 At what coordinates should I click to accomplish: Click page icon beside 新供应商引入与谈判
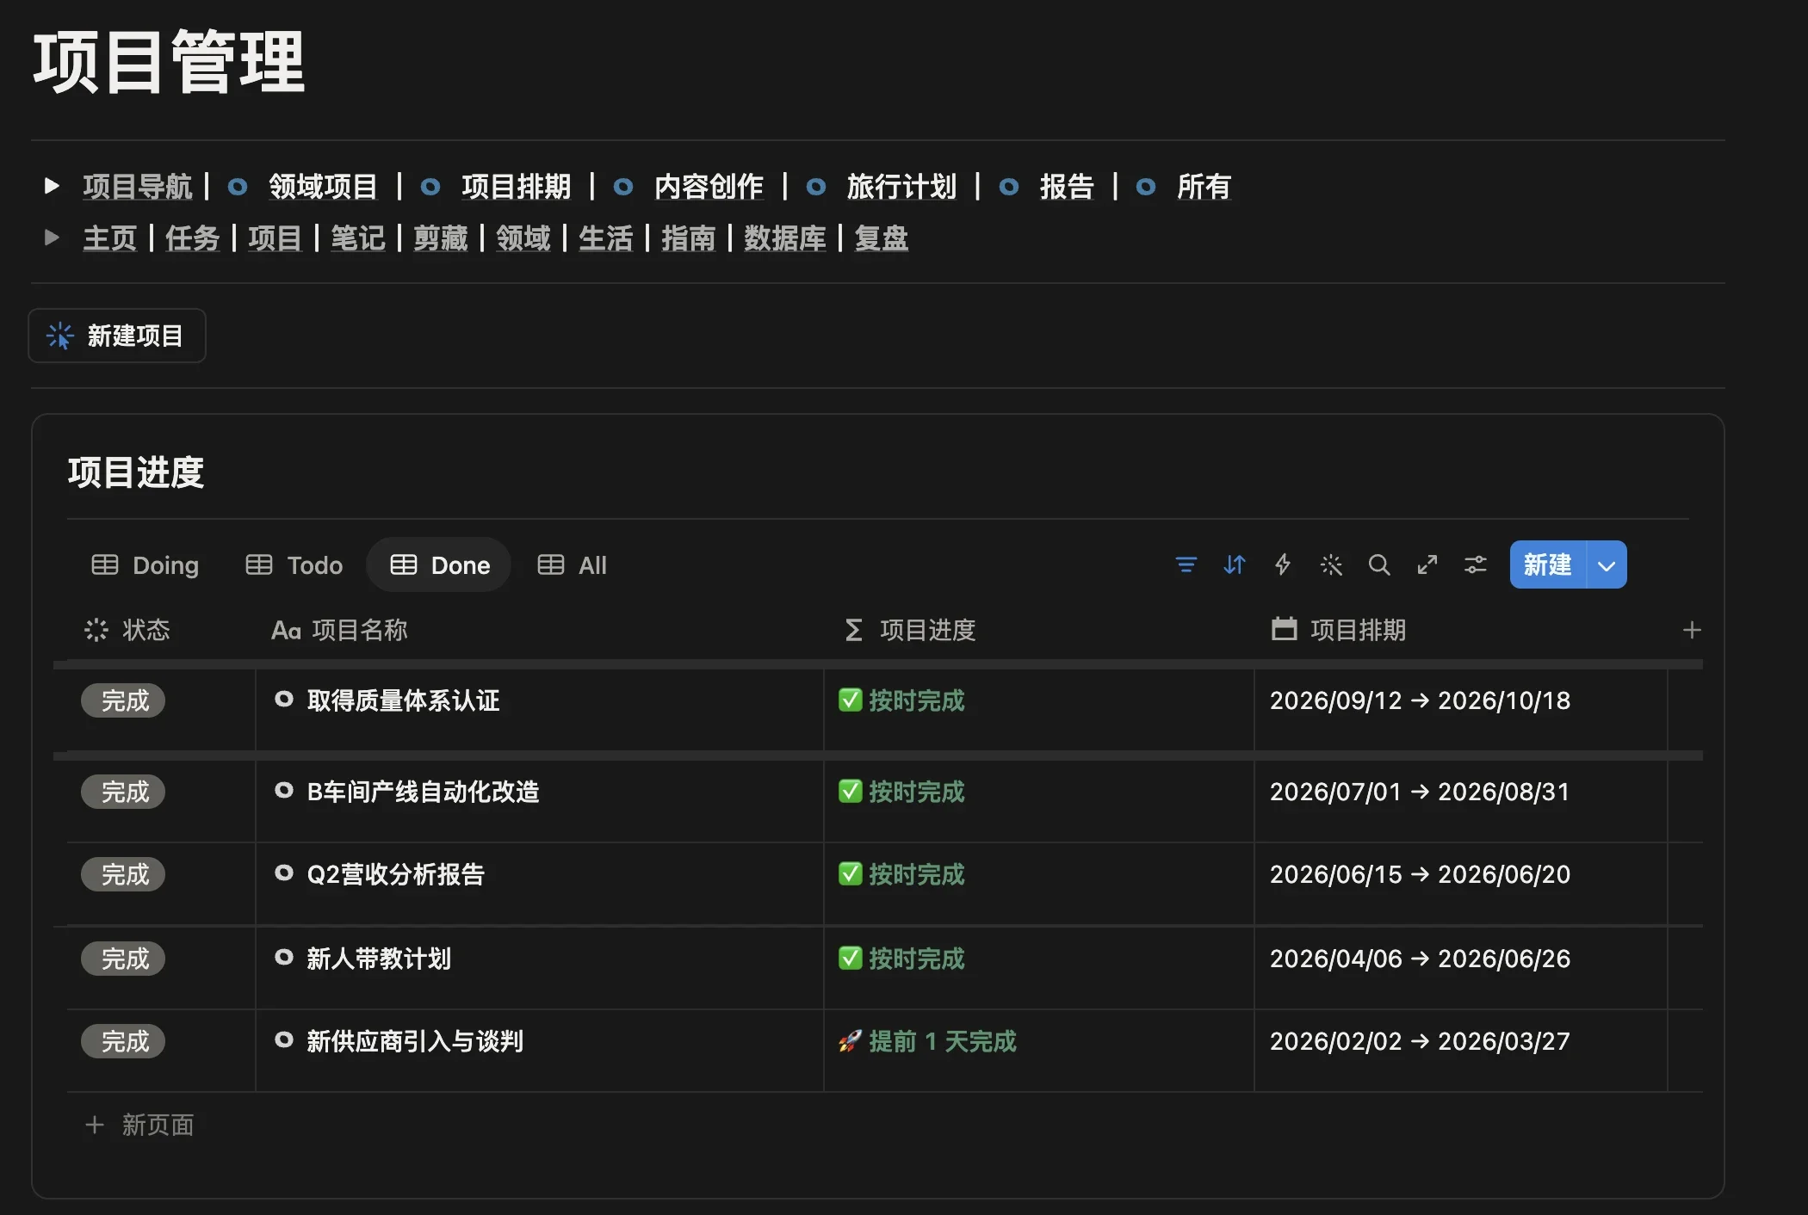click(283, 1039)
